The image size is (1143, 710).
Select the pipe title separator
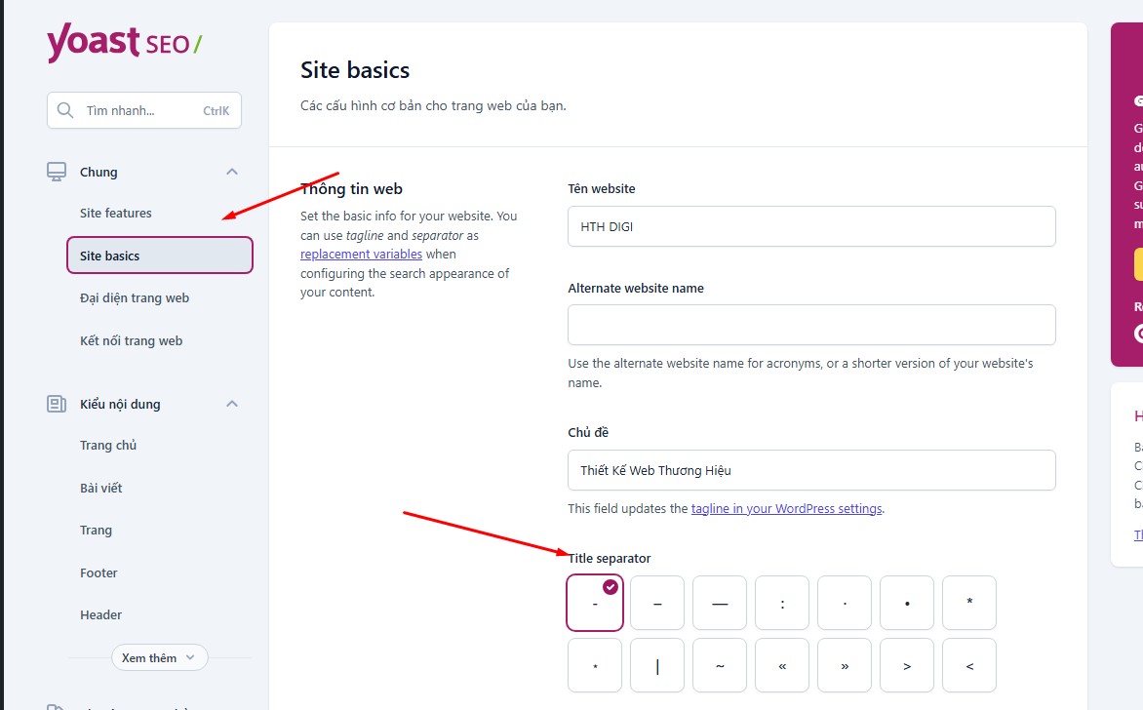[x=657, y=666]
